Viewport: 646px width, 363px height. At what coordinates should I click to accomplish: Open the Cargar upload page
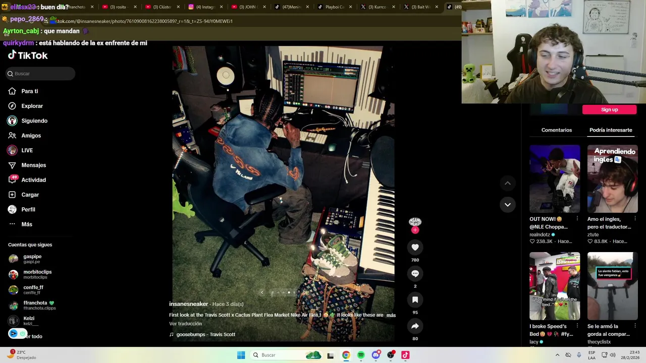click(x=30, y=195)
